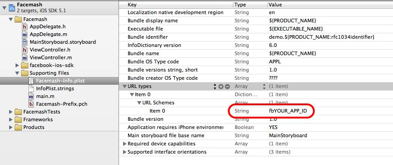Viewport: 393px width, 165px height.
Task: Open InfoPlist.strings in the navigator
Action: pos(55,88)
